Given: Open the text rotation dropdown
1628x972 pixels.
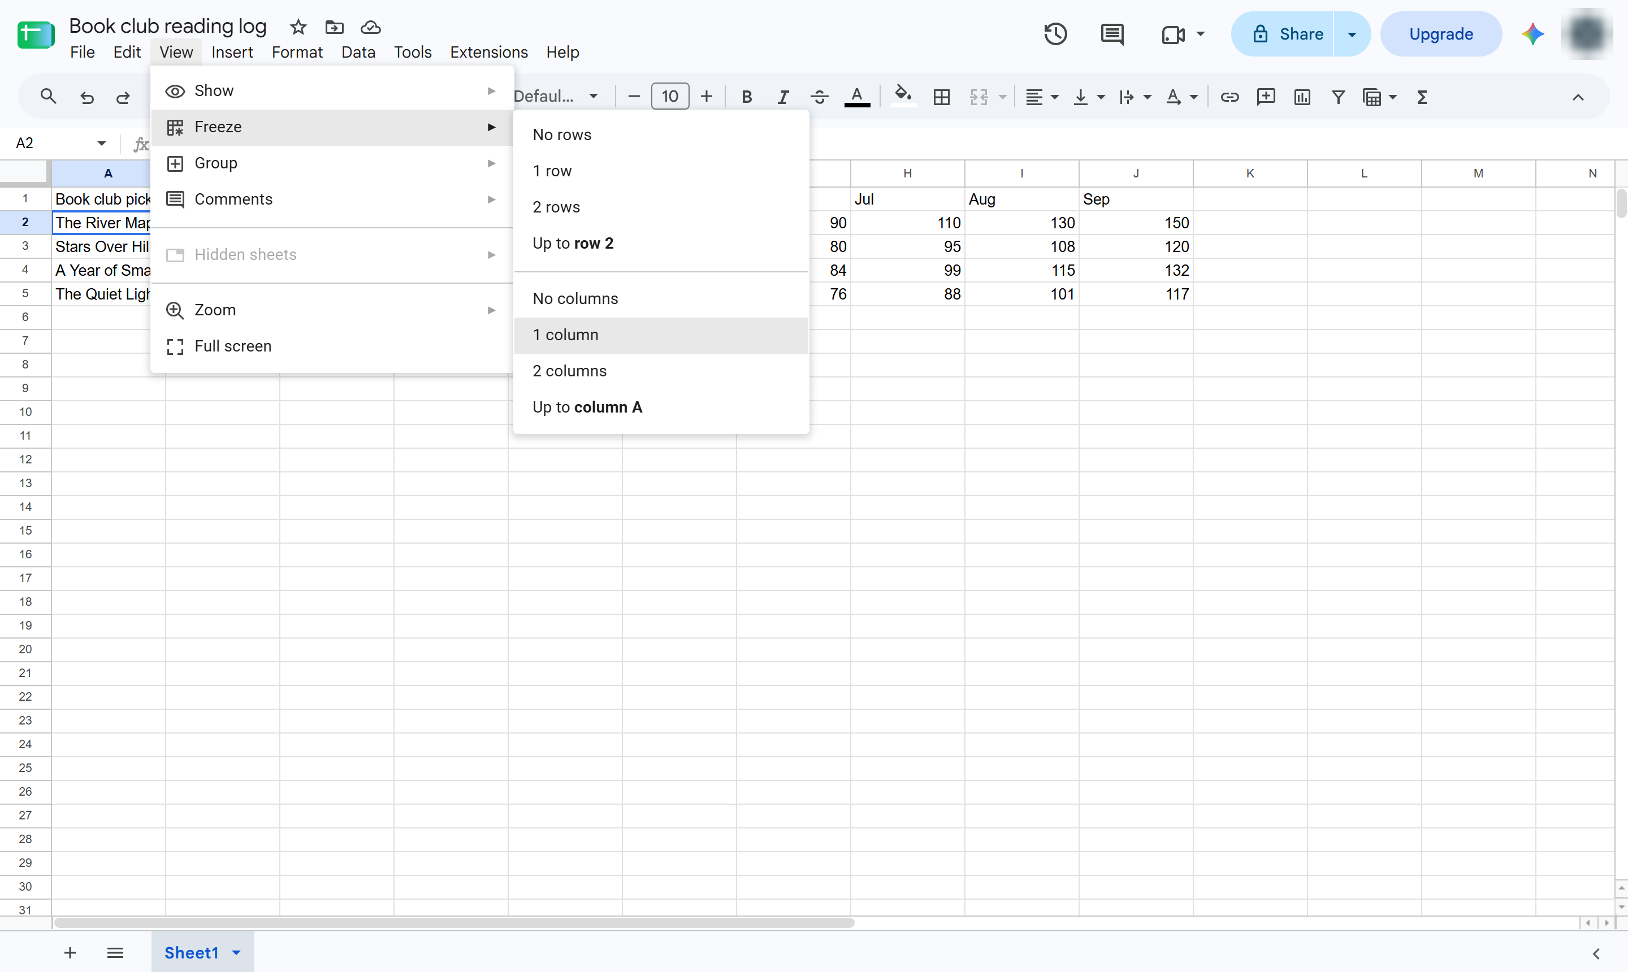Looking at the screenshot, I should (x=1181, y=97).
